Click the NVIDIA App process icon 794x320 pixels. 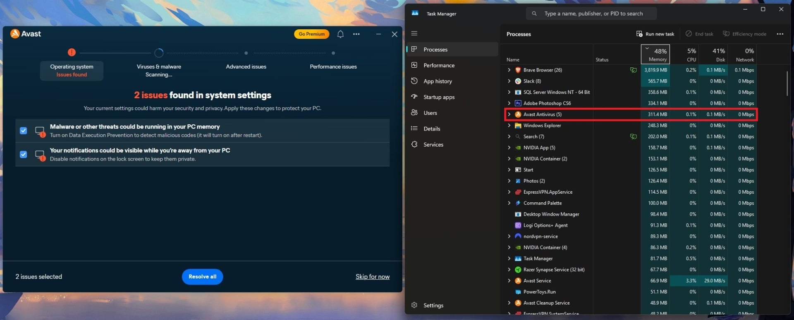(x=518, y=148)
